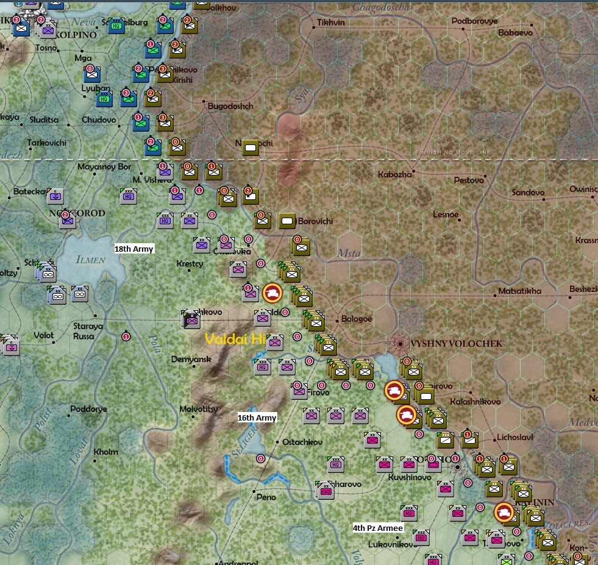The height and width of the screenshot is (565, 598).
Task: Click the Staraya Russa label
Action: 88,331
